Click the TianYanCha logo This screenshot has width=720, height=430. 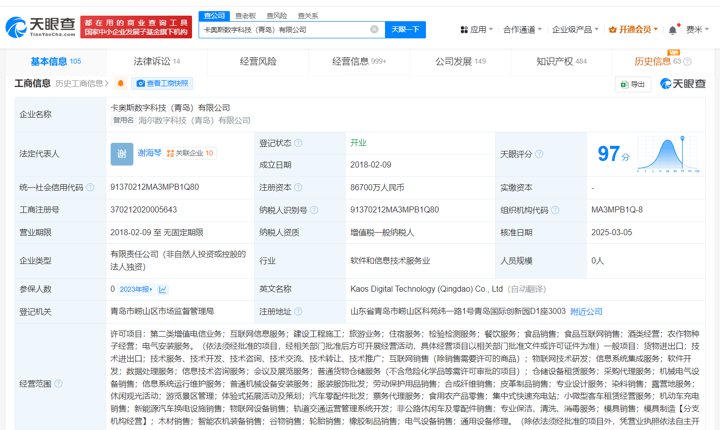coord(40,27)
